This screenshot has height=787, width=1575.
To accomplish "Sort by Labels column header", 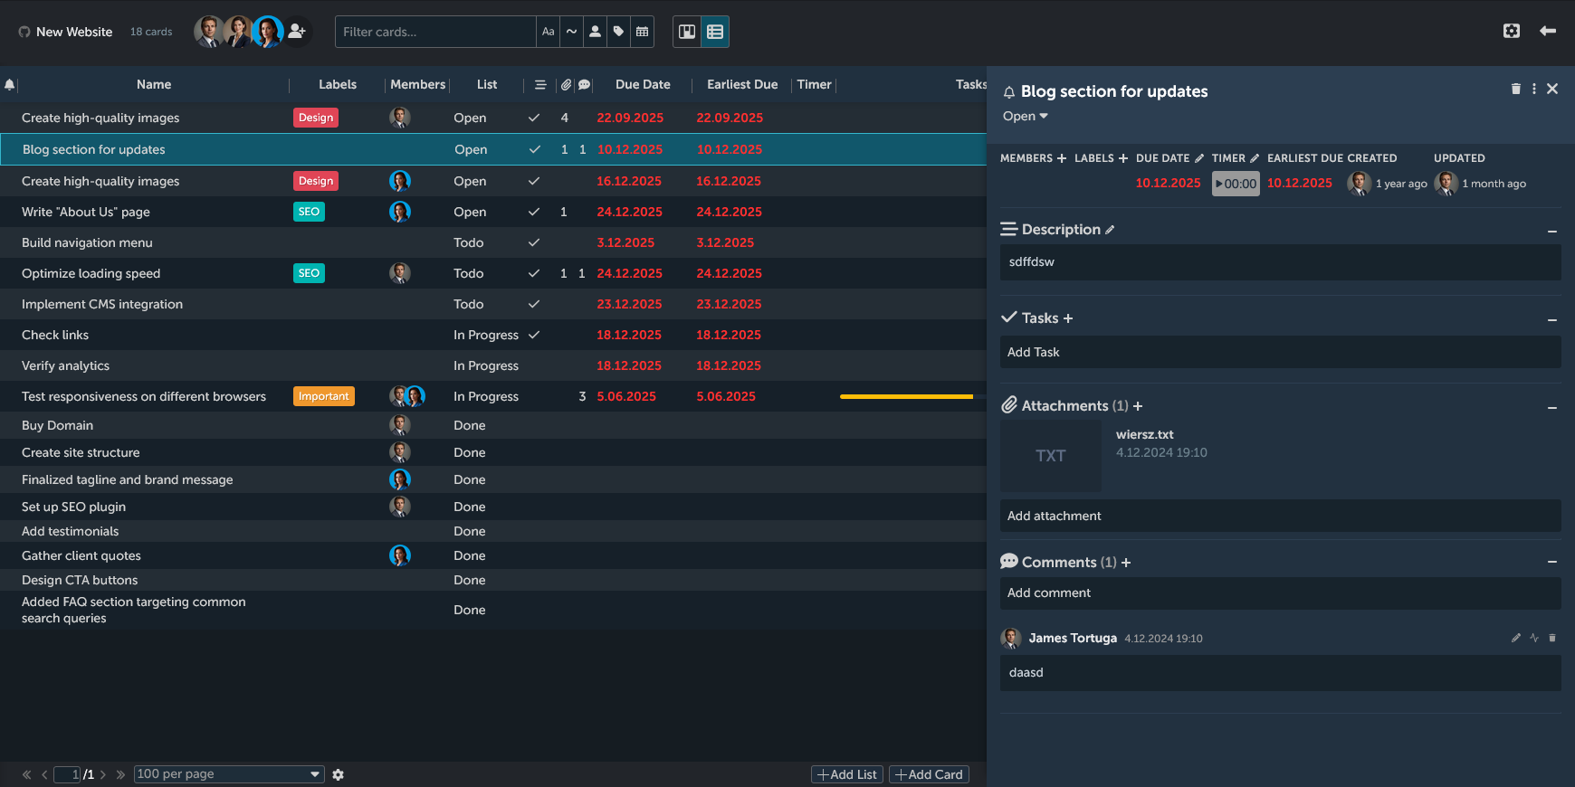I will [x=338, y=84].
